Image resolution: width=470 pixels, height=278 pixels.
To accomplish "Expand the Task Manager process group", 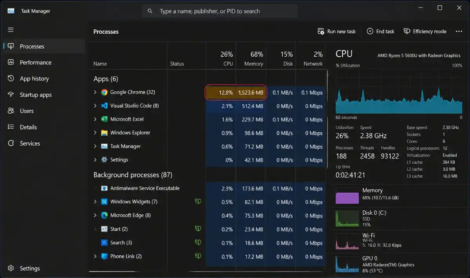I will pos(95,146).
